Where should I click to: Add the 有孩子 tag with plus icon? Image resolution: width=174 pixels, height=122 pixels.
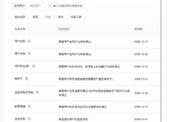tap(27, 78)
